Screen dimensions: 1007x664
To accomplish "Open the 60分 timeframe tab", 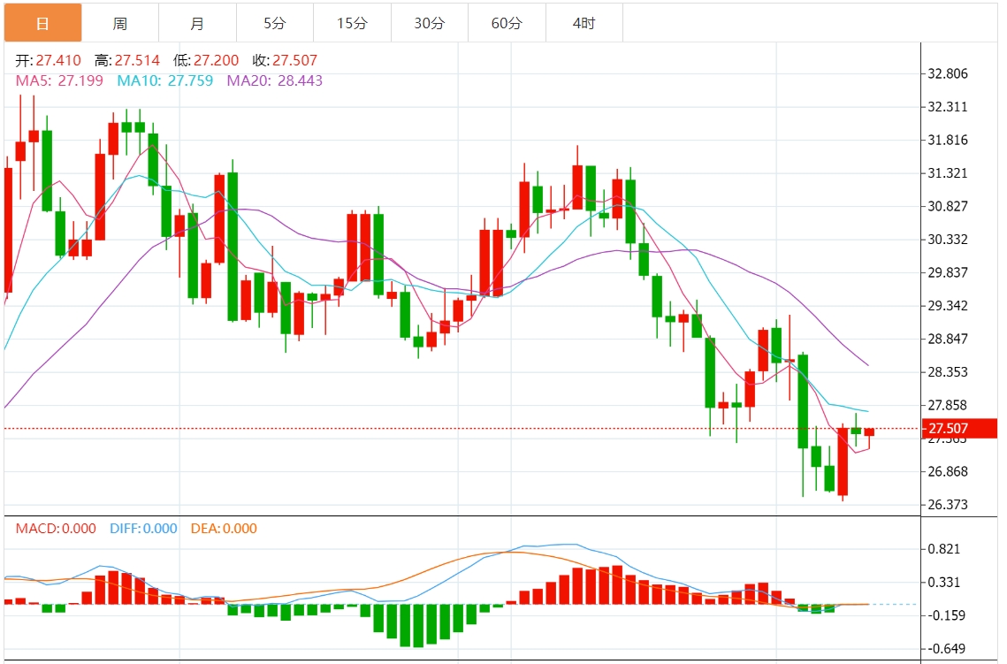I will [x=507, y=23].
